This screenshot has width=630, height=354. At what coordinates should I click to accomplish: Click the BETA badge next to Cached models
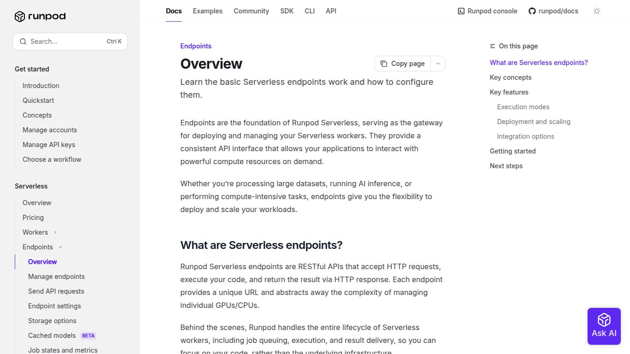pos(88,336)
